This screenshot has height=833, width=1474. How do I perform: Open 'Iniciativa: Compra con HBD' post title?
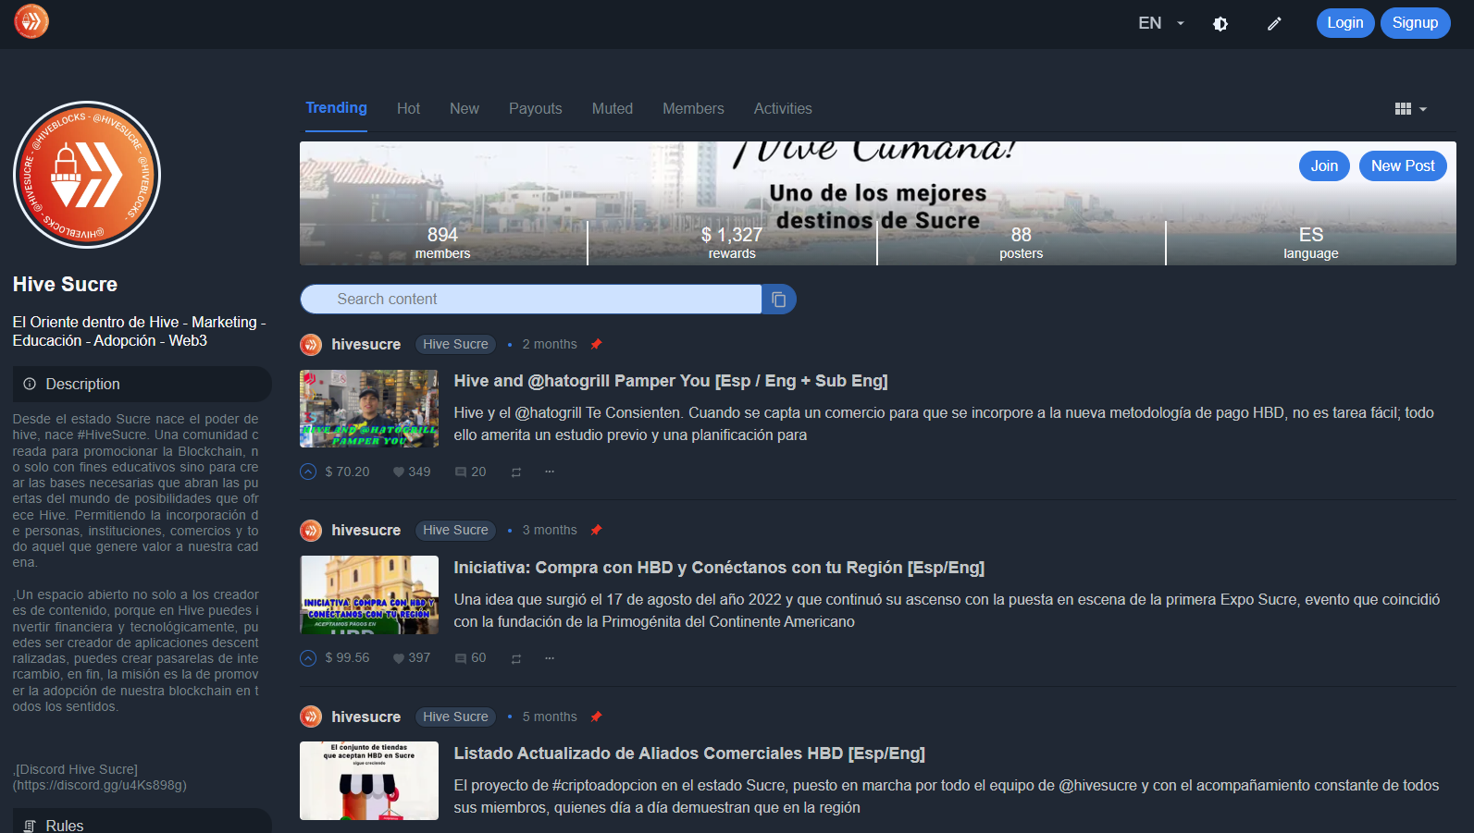tap(719, 568)
